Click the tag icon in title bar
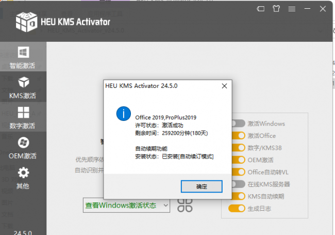335x235 pixels. pos(260,9)
